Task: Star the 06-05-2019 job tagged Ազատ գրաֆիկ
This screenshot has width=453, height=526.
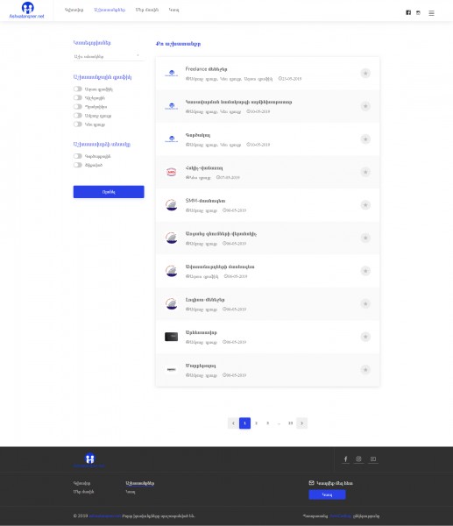Action: click(365, 270)
